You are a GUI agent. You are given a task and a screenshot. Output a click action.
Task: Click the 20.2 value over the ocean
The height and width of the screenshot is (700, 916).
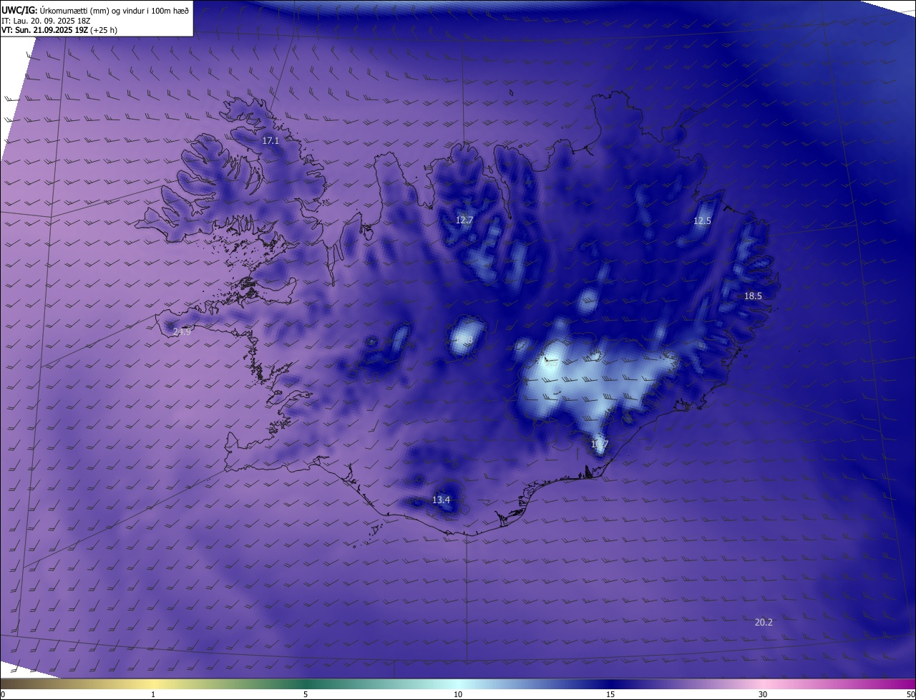(x=764, y=622)
